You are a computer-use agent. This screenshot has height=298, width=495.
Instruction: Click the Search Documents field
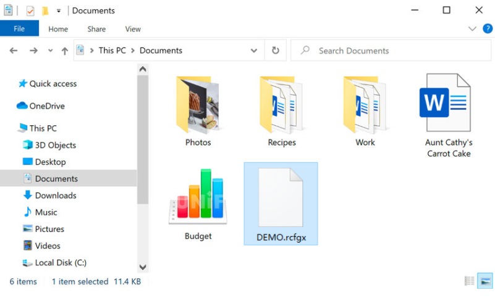(391, 51)
